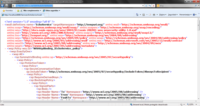The image size is (200, 106).
Task: Collapse the sp:SecureConversationToken node
Action: 22,69
